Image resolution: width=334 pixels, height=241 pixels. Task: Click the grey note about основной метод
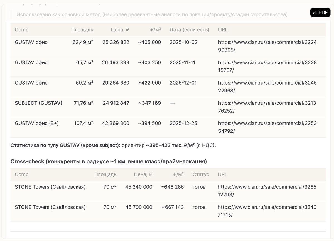(153, 14)
